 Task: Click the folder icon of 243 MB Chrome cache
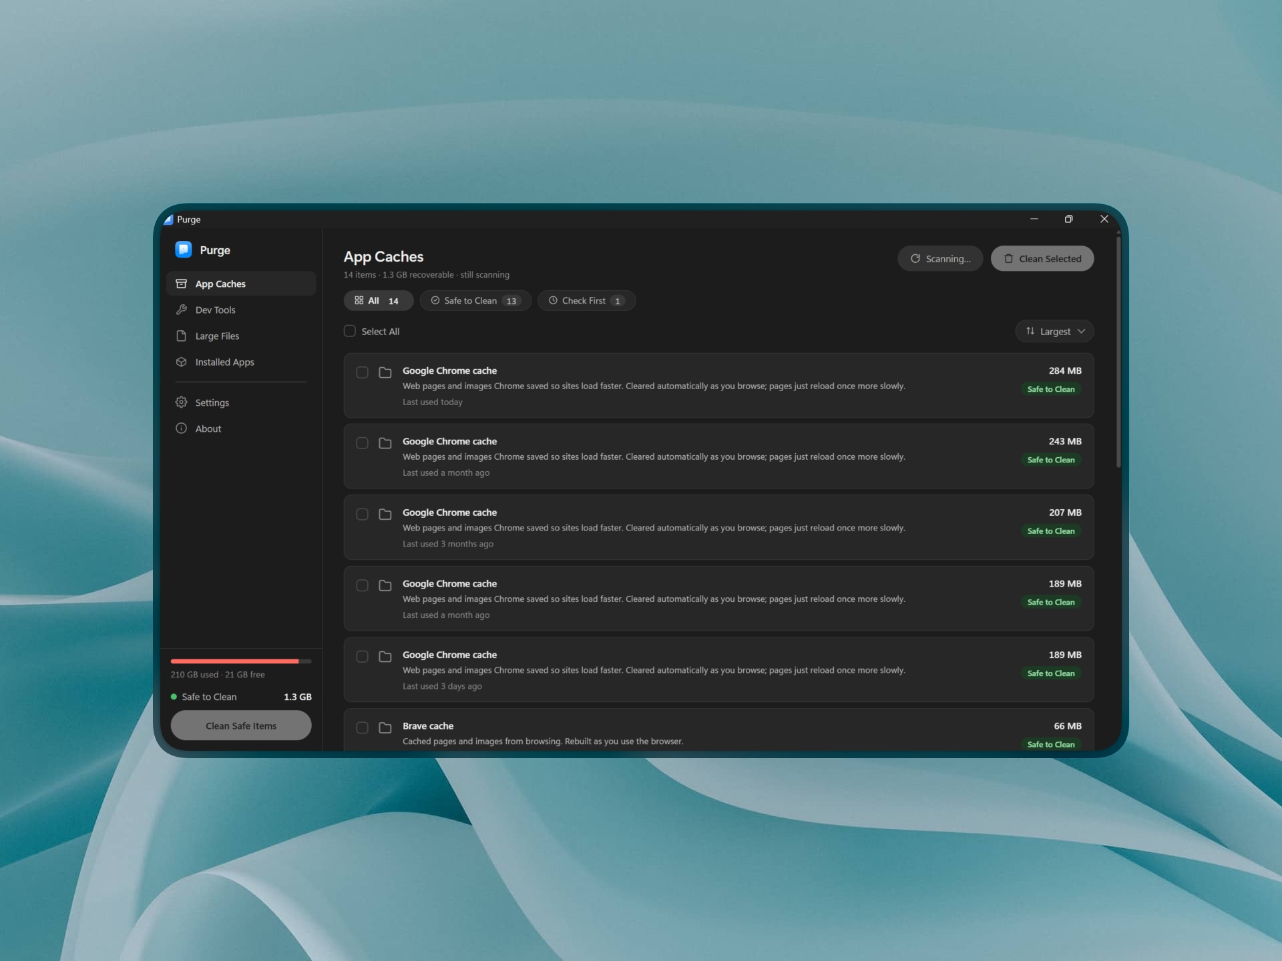tap(385, 443)
